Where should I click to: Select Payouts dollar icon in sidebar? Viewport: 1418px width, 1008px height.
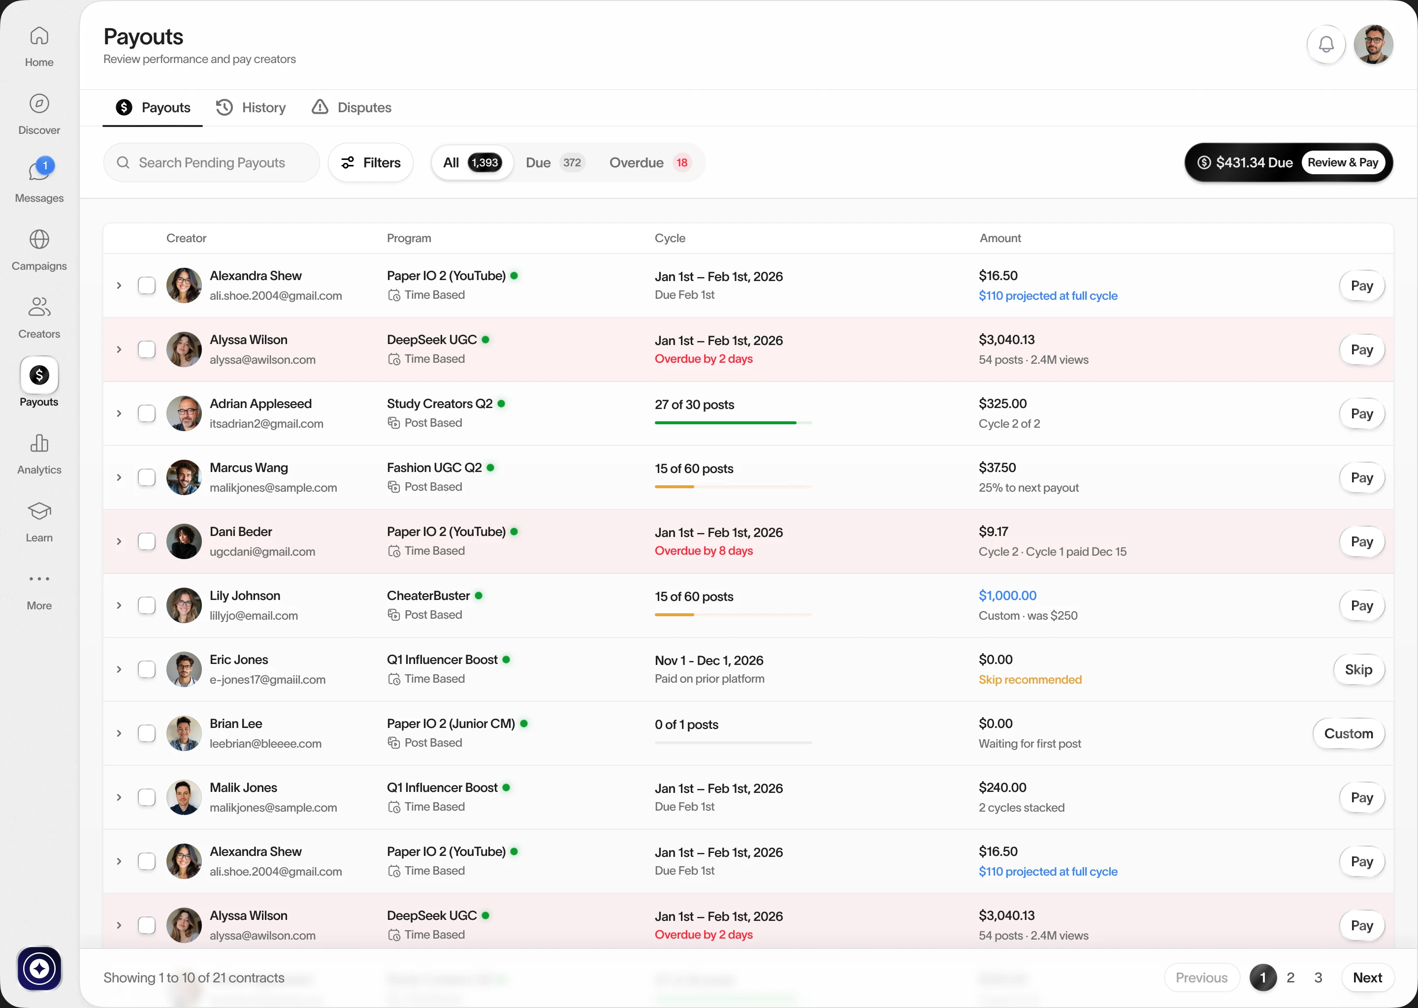39,375
